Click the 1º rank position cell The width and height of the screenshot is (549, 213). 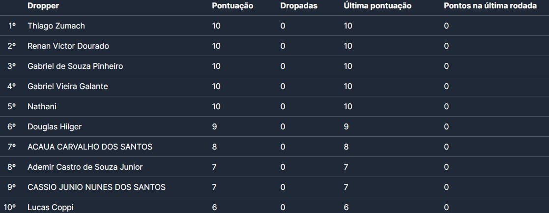click(x=12, y=26)
